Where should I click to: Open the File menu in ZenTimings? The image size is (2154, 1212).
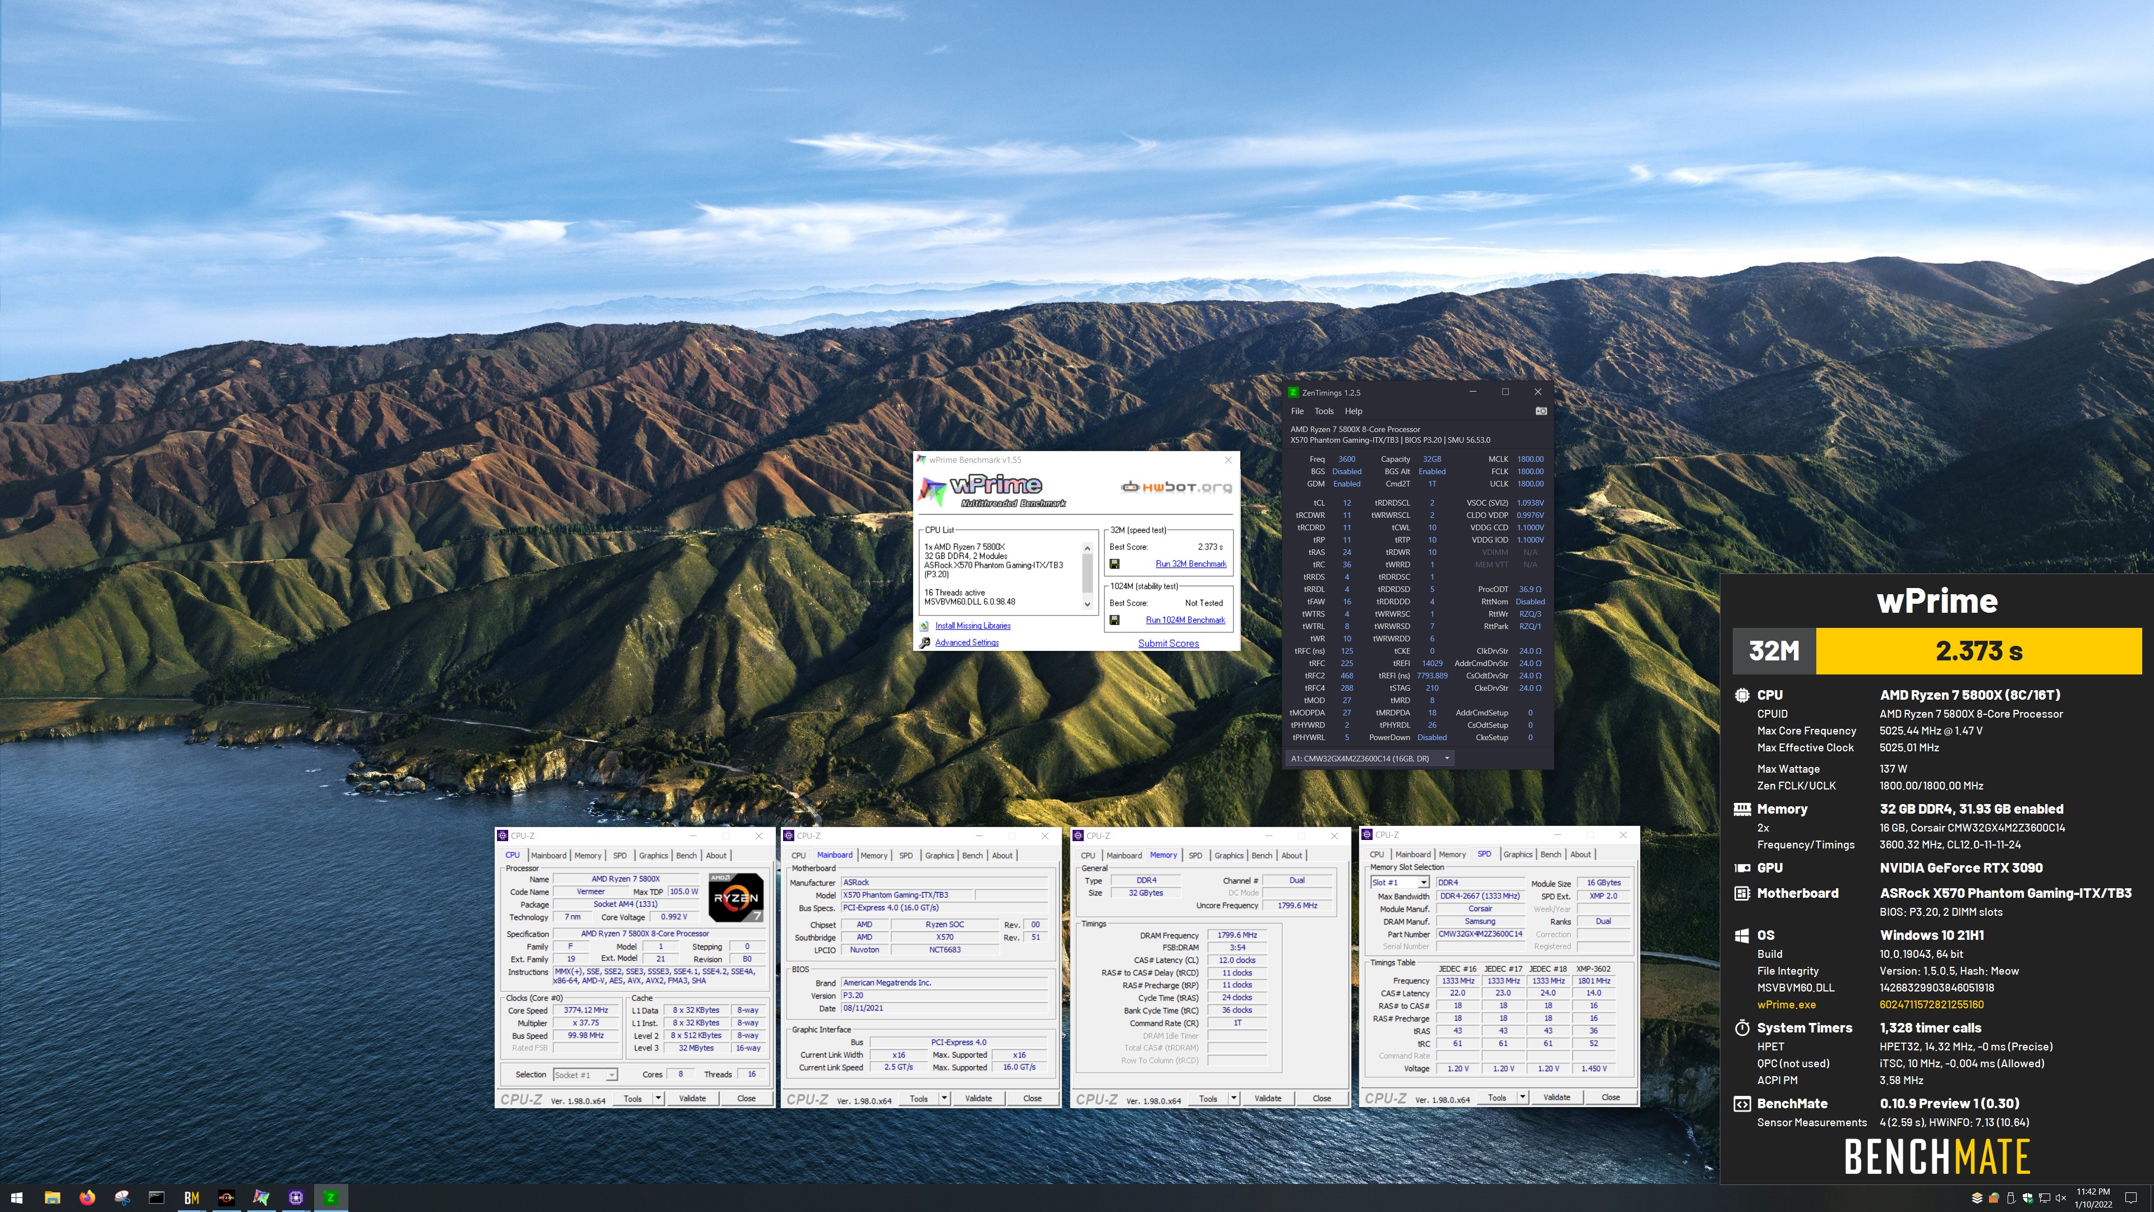1297,411
